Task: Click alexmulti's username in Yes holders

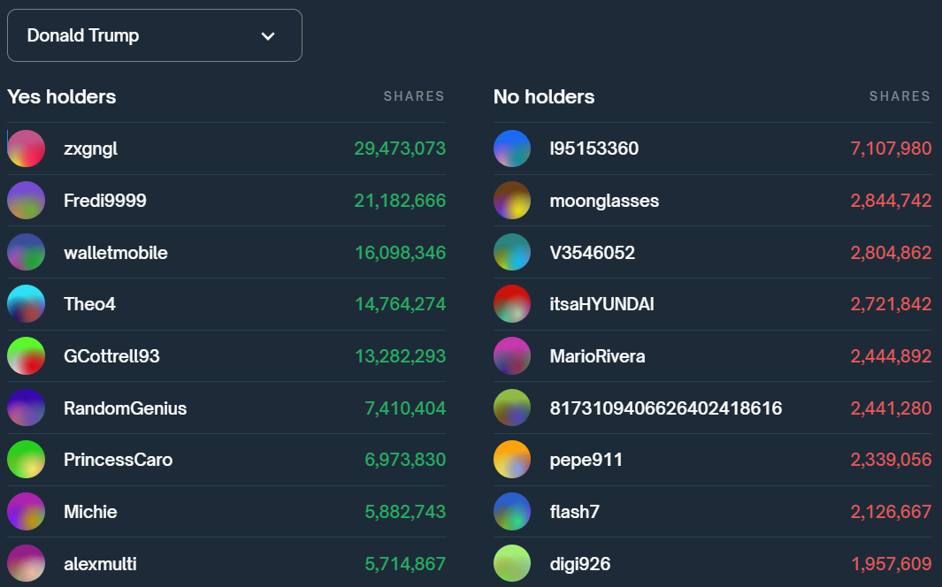Action: [x=100, y=564]
